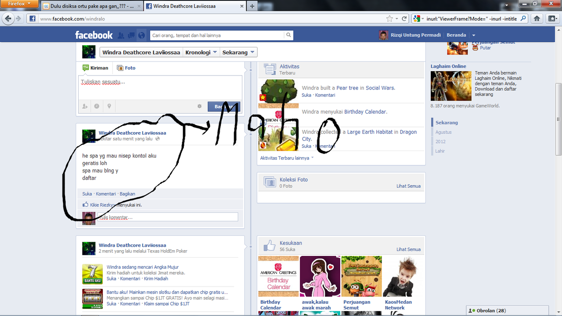Click Facebook search field
Screen dimensions: 562x316
tap(217, 35)
